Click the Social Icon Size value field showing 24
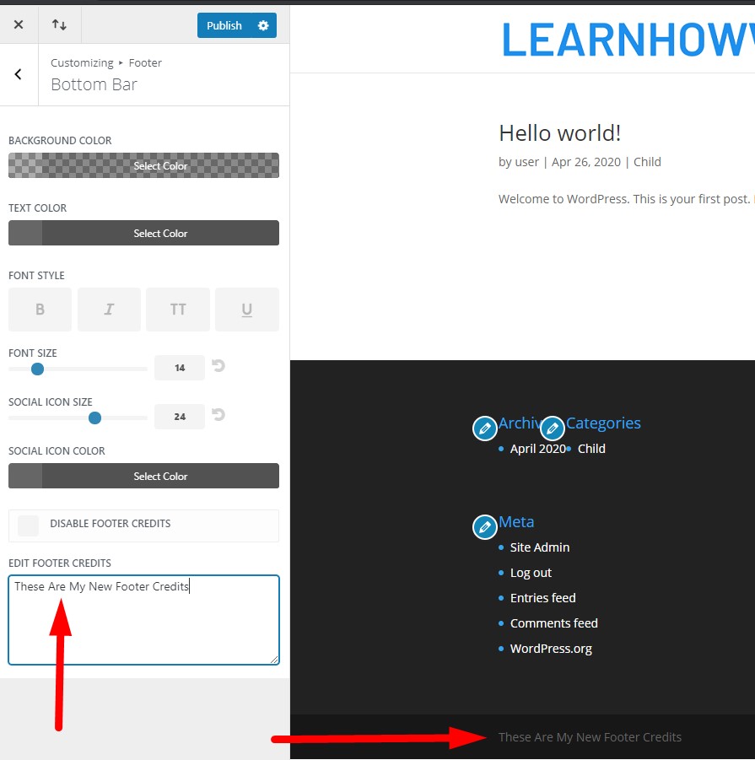The height and width of the screenshot is (760, 755). 180,417
